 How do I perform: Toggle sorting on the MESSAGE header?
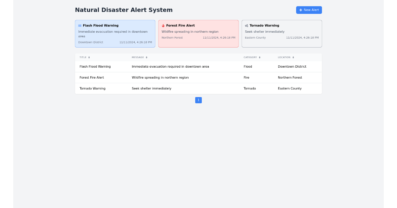139,57
